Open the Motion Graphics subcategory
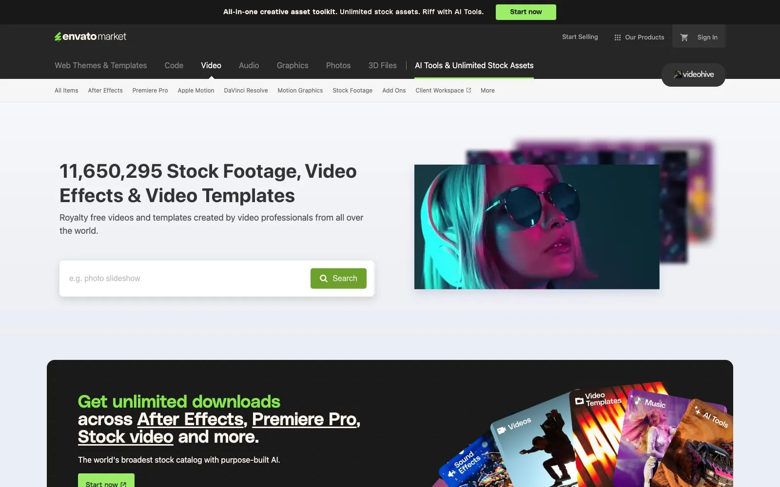 [x=300, y=91]
